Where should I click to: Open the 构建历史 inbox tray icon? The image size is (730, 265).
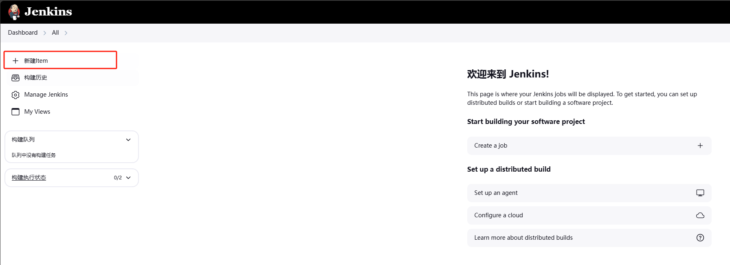[15, 78]
